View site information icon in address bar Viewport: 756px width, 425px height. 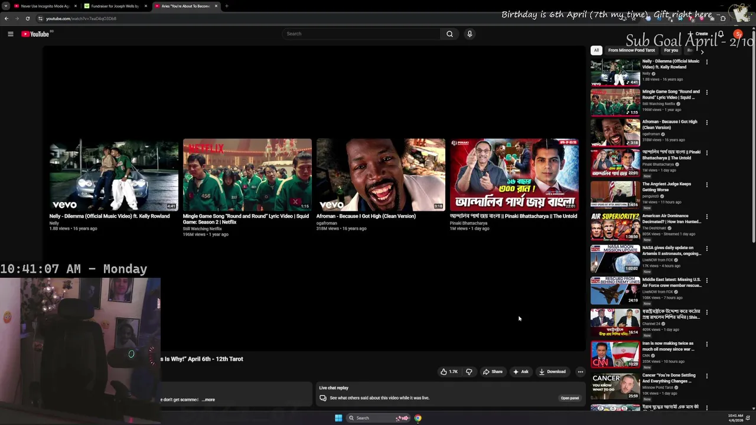click(40, 18)
